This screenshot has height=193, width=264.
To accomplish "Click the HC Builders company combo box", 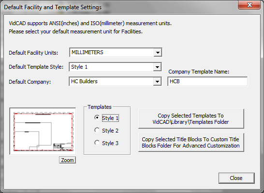I will coord(116,82).
